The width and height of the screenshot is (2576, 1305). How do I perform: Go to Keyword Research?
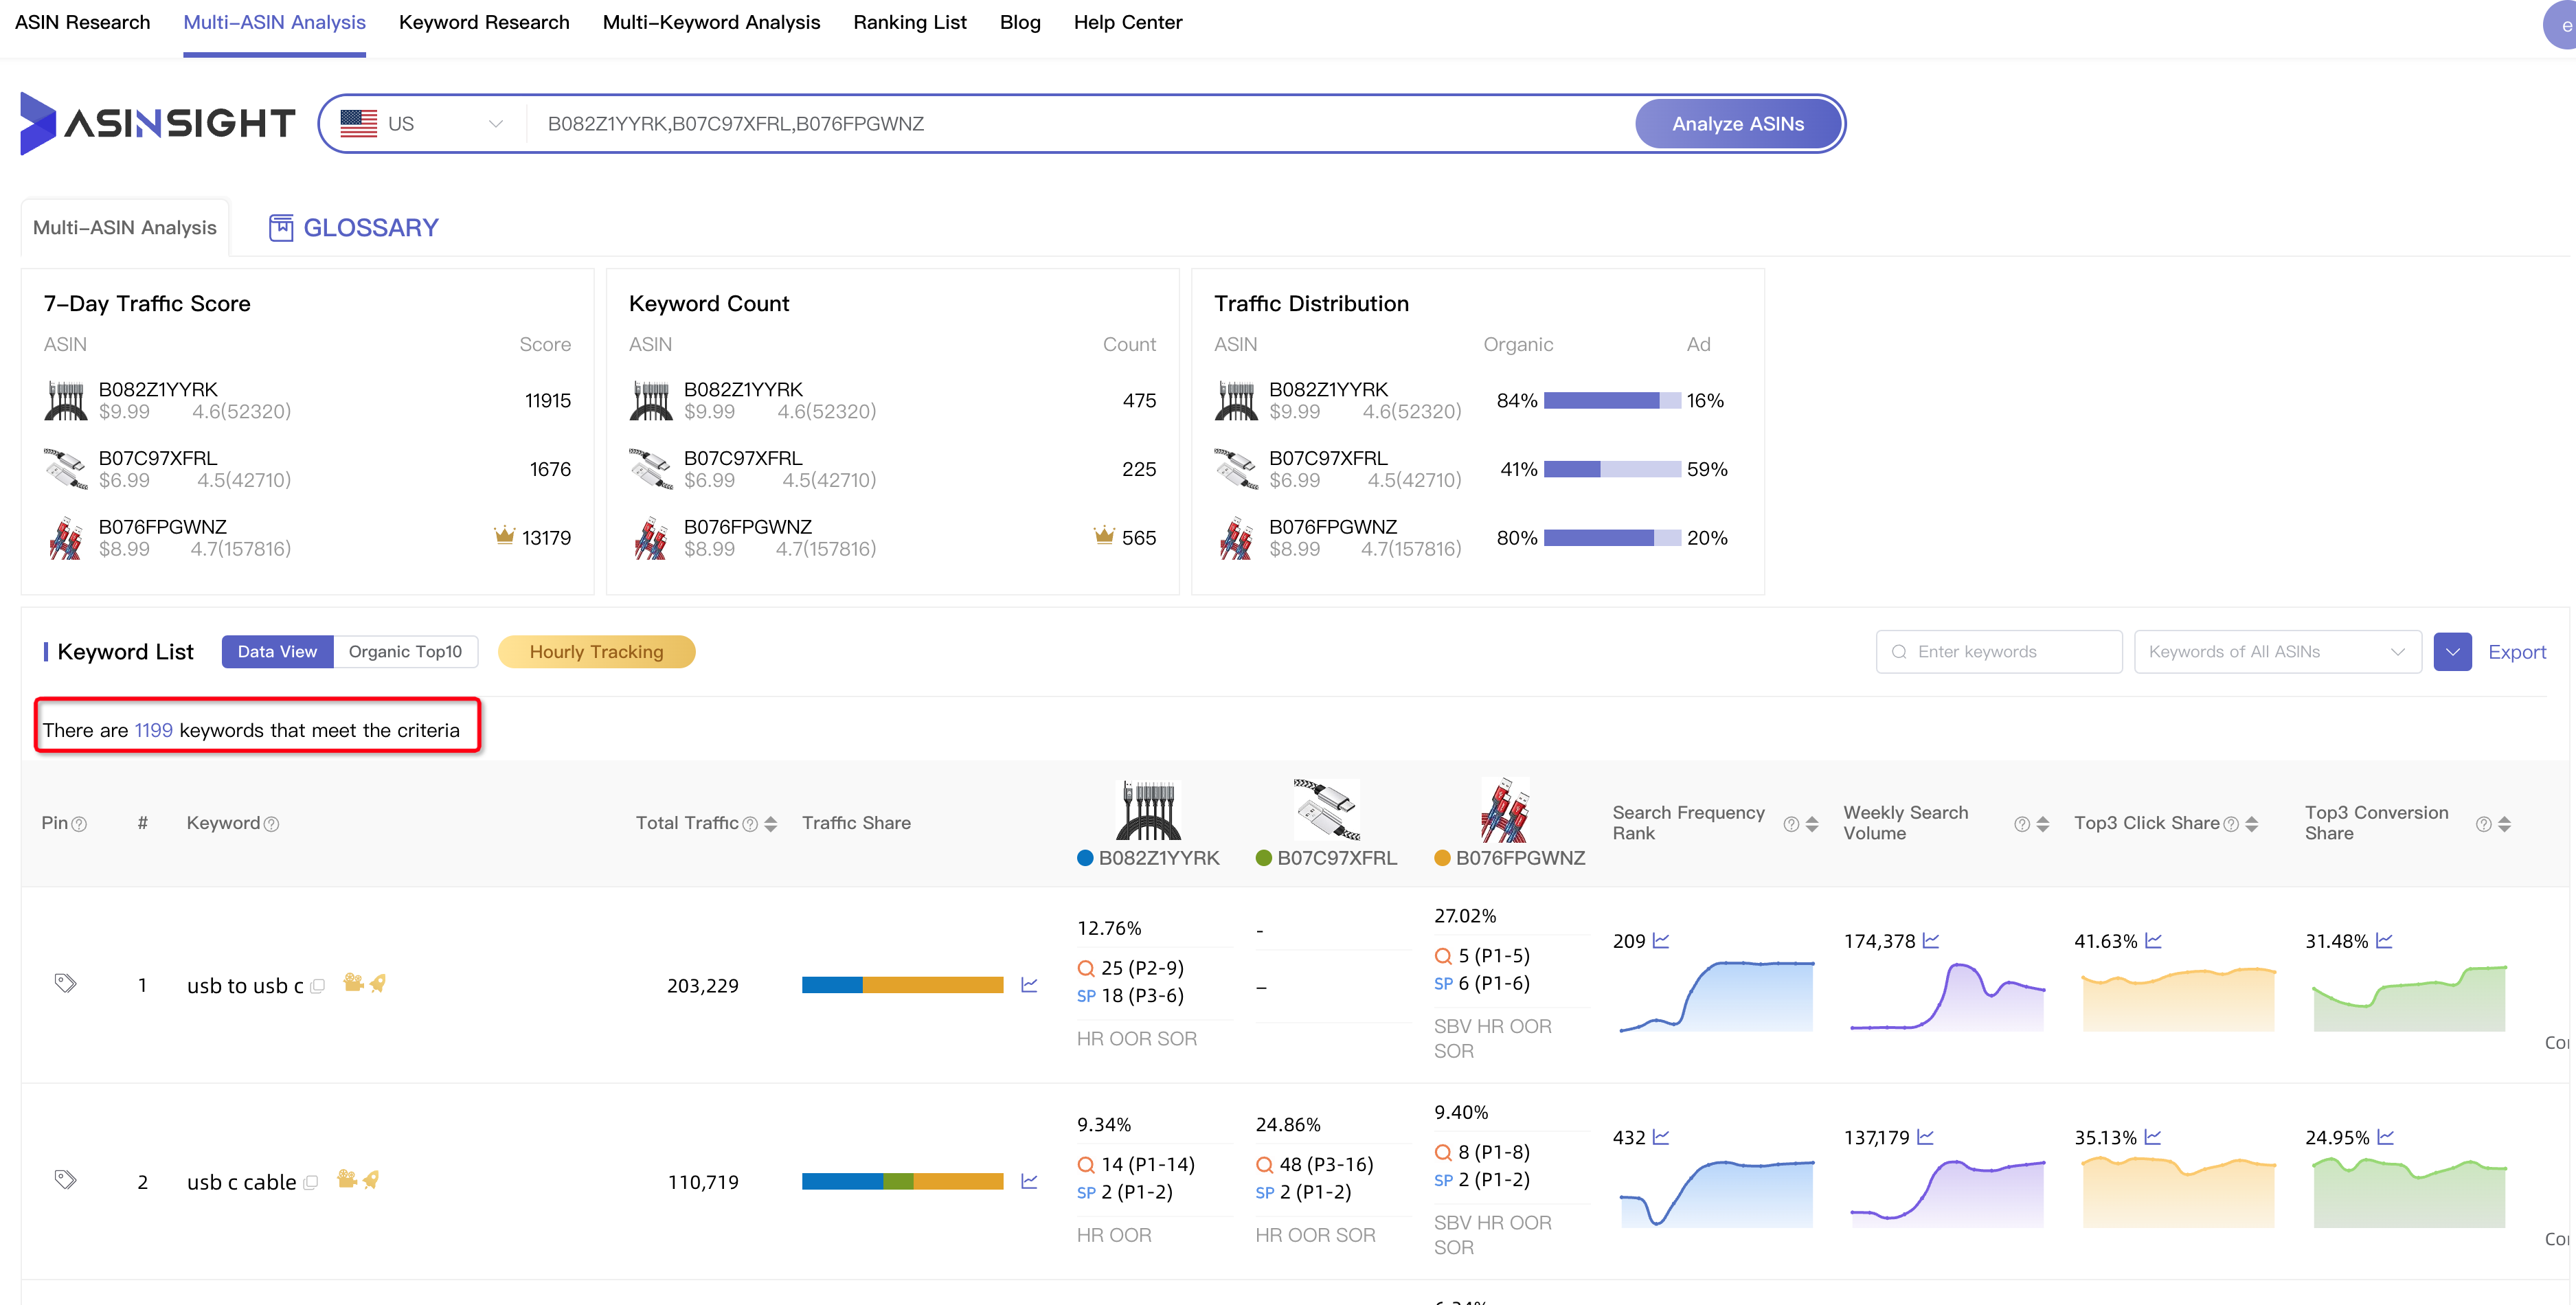[x=484, y=22]
